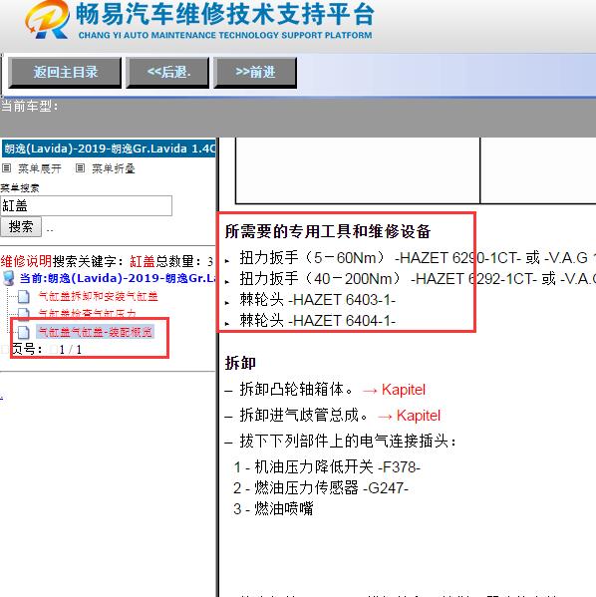Click platform title 畅易汽车维修技术支持平台
The image size is (596, 597).
[x=225, y=14]
